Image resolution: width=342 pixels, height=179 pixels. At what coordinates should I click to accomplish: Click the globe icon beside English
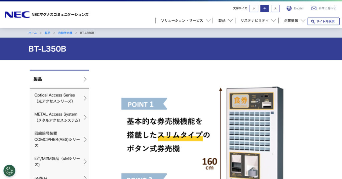pos(289,8)
